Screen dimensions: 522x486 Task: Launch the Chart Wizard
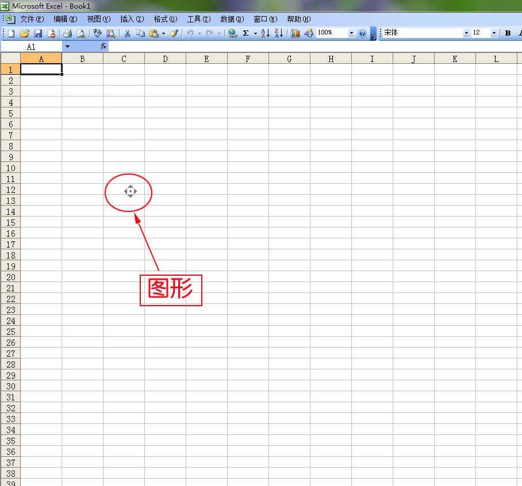[x=294, y=33]
